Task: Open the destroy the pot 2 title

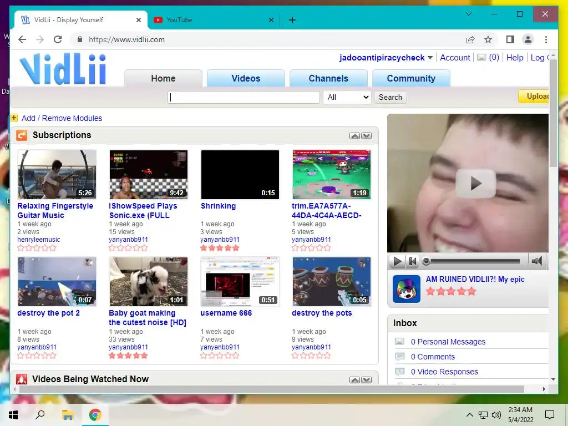Action: tap(48, 313)
